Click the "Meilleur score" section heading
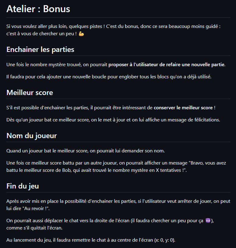Image resolution: width=236 pixels, height=248 pixels. [x=29, y=93]
